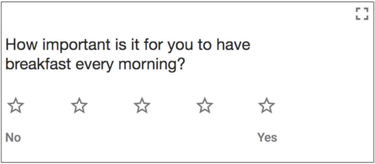Viewport: 375px width, 164px height.
Task: Give a four star rating
Action: pyautogui.click(x=204, y=105)
